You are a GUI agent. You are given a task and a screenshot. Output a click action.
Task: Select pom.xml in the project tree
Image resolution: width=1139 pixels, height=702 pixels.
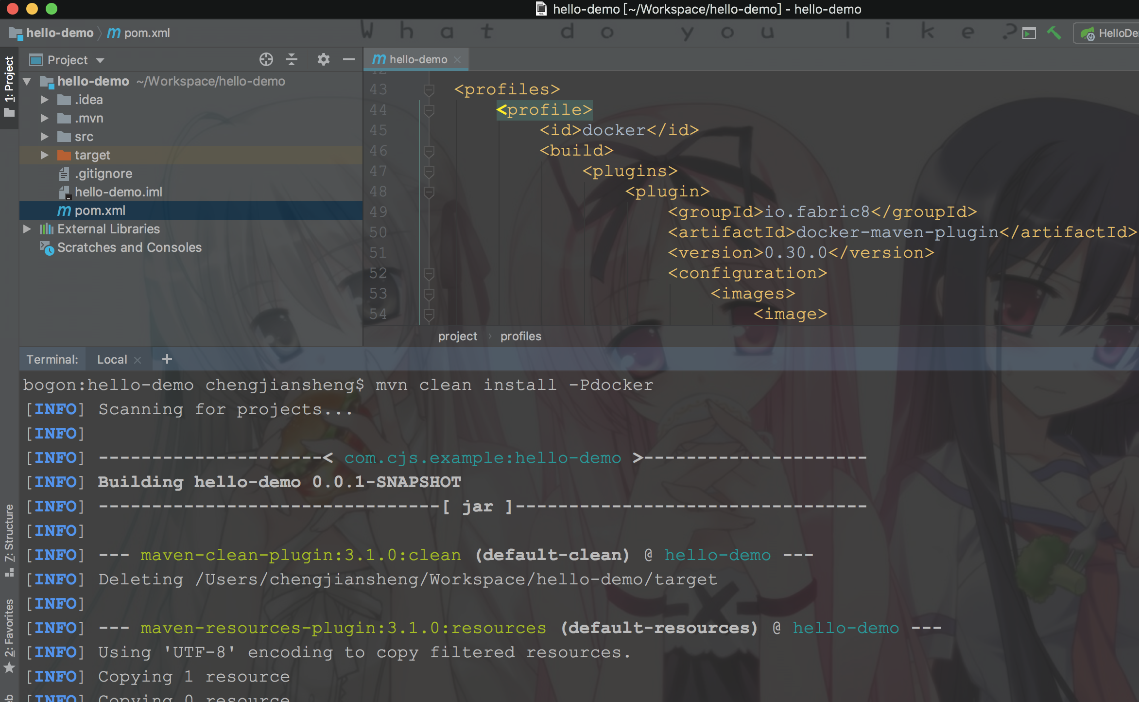pos(100,211)
